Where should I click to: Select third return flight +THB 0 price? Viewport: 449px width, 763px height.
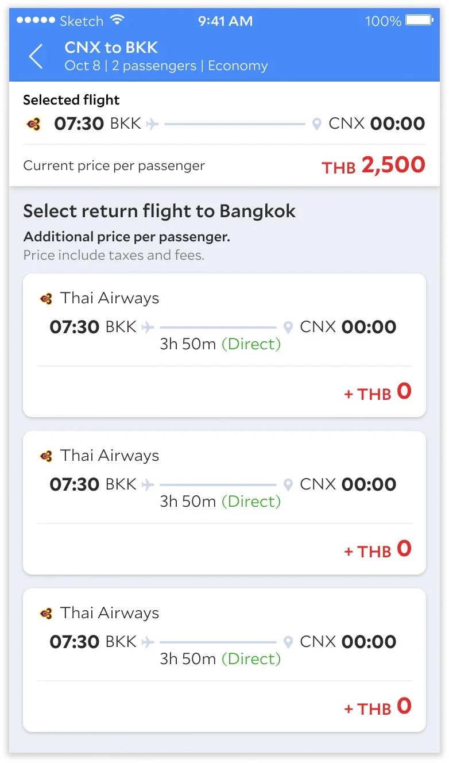378,707
